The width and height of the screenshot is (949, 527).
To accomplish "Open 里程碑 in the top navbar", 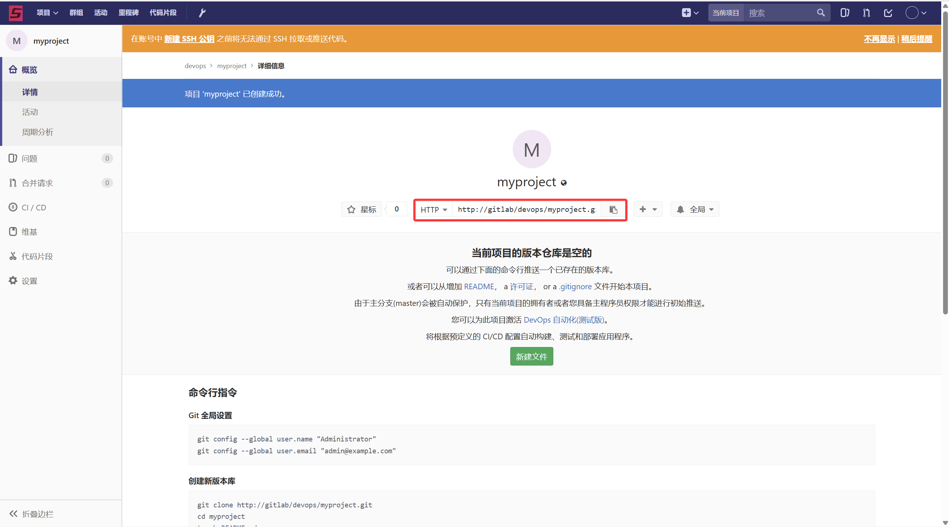I will [128, 13].
